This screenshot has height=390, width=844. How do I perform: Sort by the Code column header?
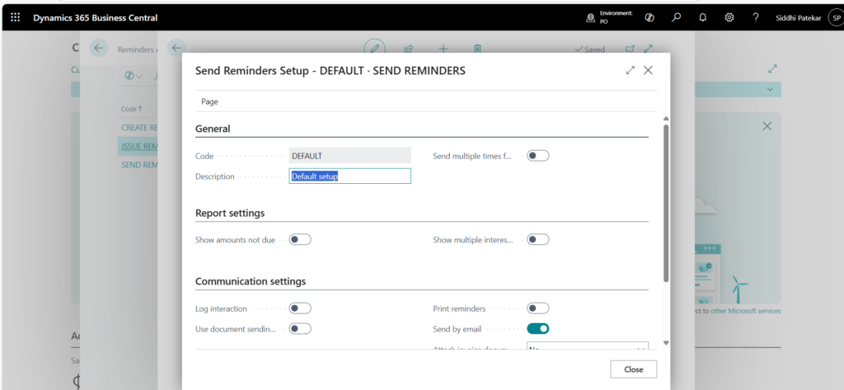[131, 109]
